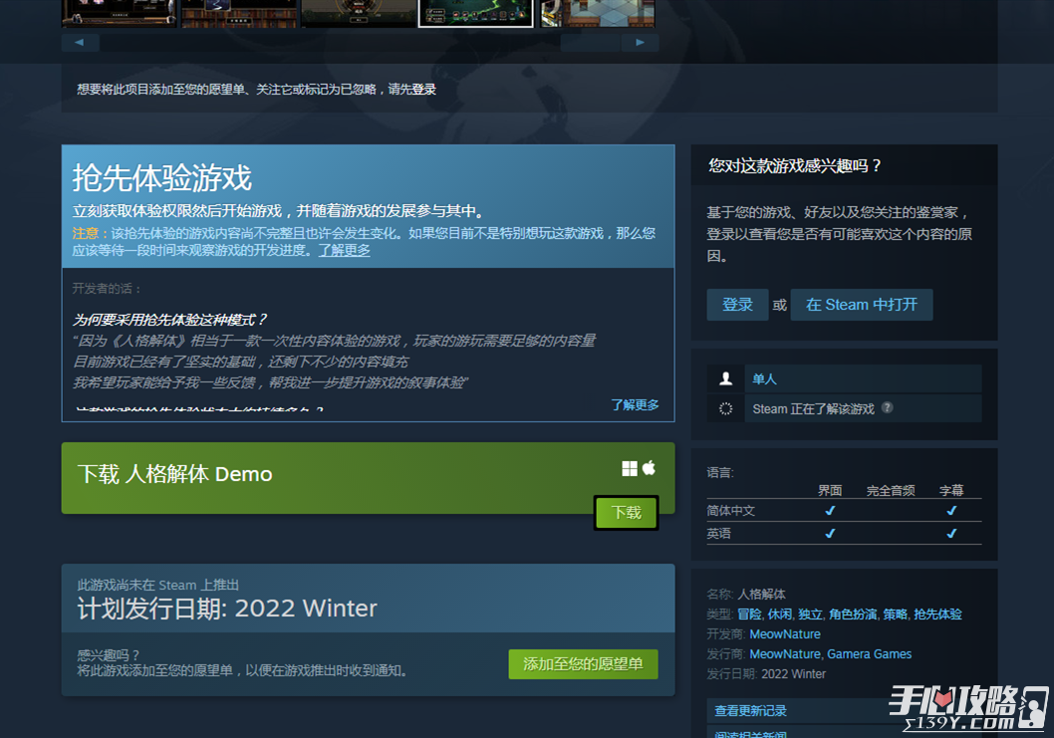Screen dimensions: 1054x738
Task: Click 在 Steam 中打开 button
Action: pos(861,305)
